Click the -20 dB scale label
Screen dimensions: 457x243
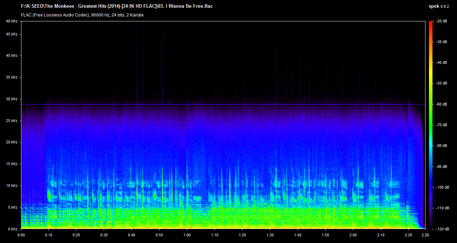pyautogui.click(x=441, y=21)
